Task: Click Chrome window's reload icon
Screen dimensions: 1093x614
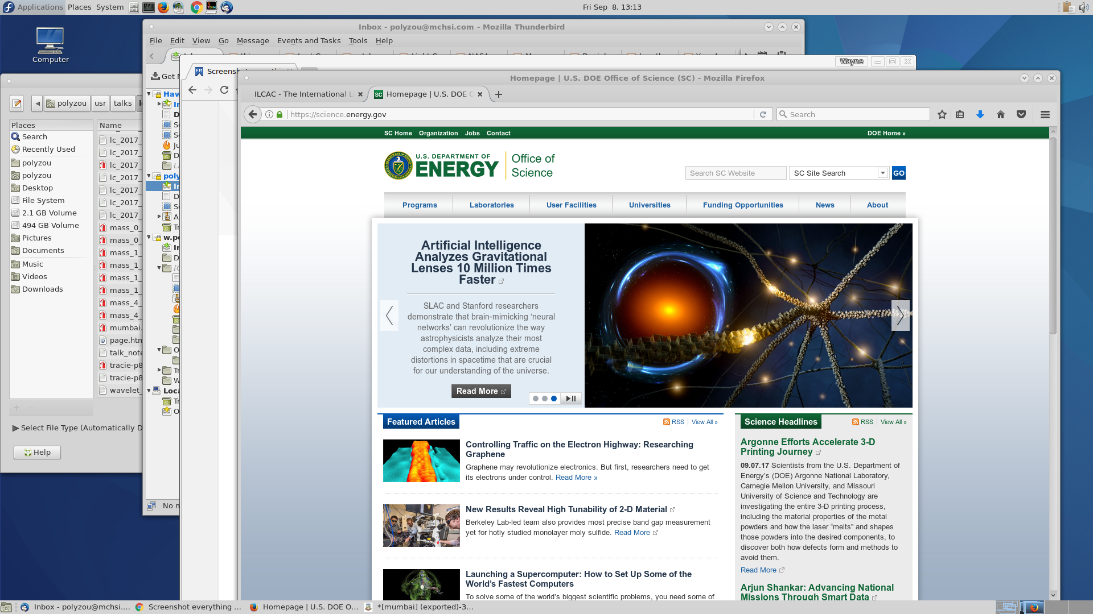Action: tap(224, 90)
